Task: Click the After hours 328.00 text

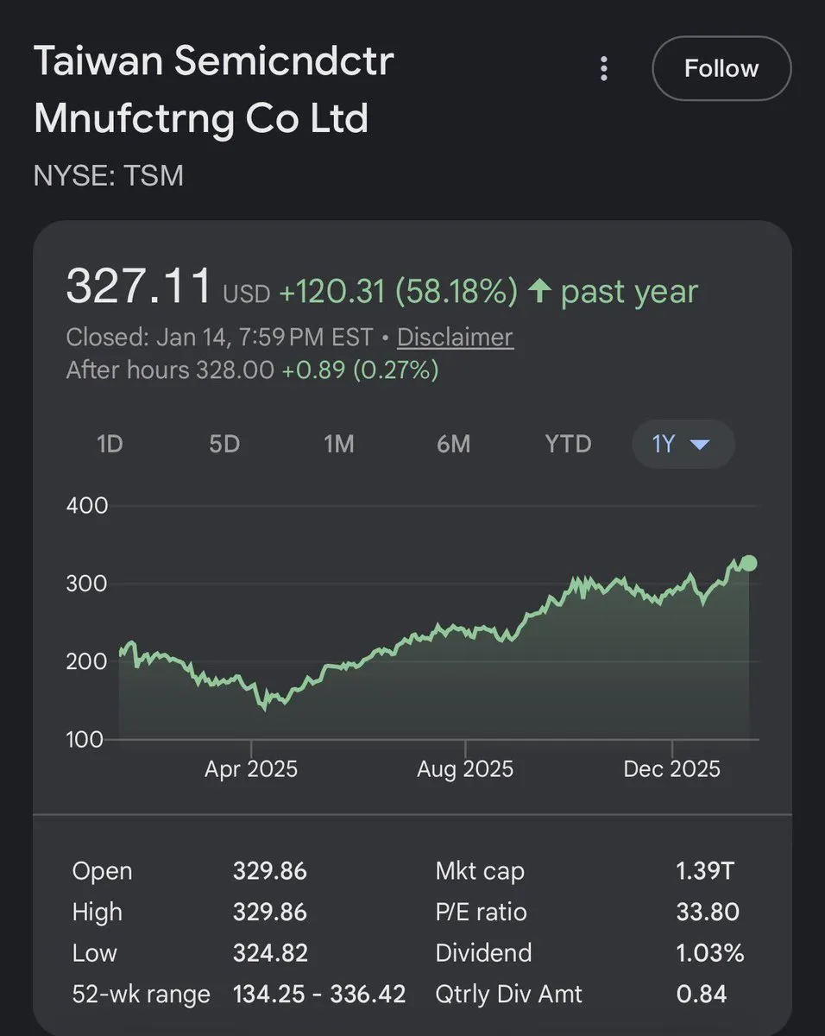Action: [169, 370]
